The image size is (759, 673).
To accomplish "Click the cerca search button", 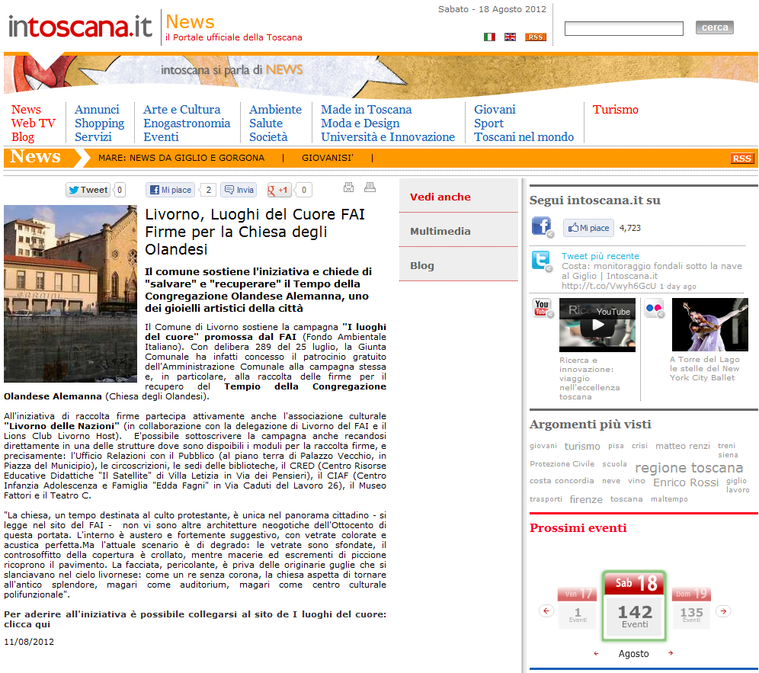I will click(x=714, y=27).
